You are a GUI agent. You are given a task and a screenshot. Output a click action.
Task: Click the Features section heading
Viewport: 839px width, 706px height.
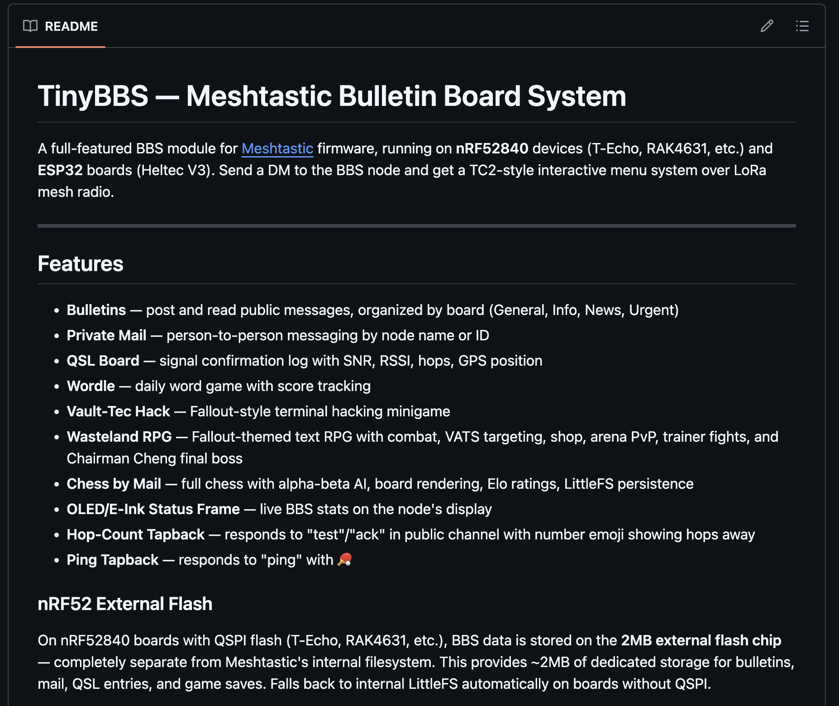(81, 264)
